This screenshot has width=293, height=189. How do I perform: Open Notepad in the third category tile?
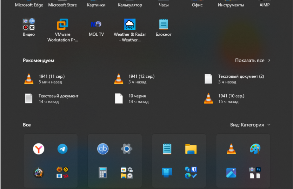(x=167, y=149)
